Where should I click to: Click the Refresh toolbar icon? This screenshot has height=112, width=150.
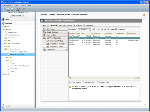[5, 9]
